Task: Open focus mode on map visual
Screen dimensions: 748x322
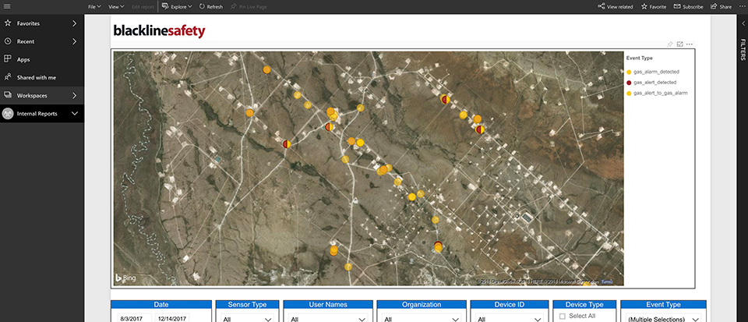Action: 679,44
